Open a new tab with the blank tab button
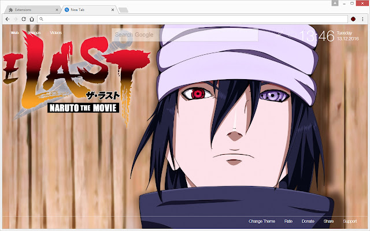 click(x=123, y=10)
